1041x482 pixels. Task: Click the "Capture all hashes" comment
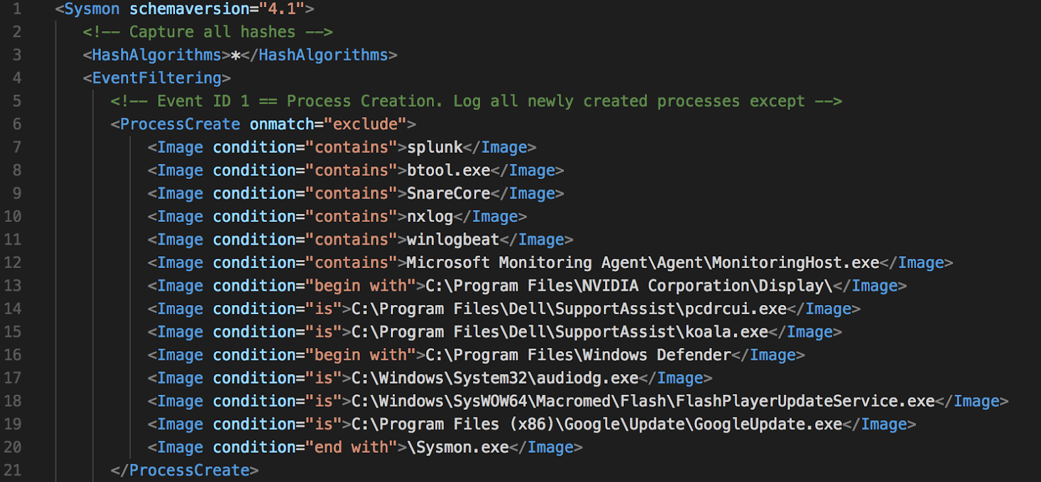[x=212, y=32]
